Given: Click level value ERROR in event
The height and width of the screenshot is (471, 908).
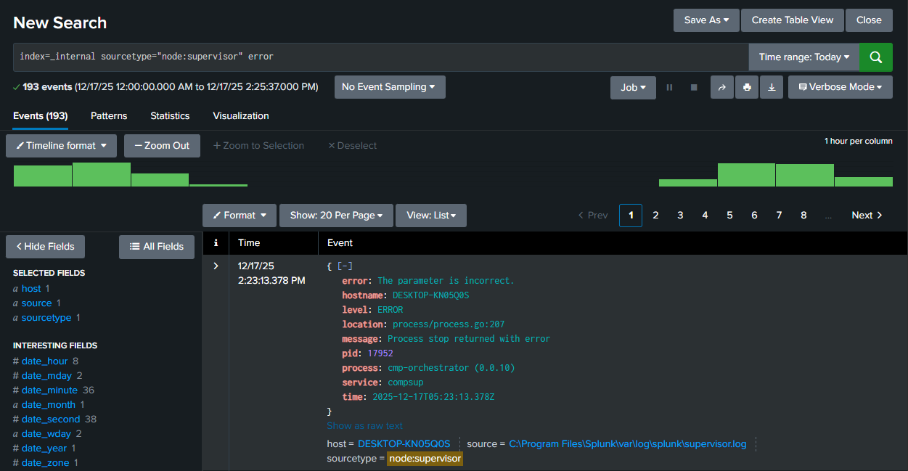Looking at the screenshot, I should 390,310.
